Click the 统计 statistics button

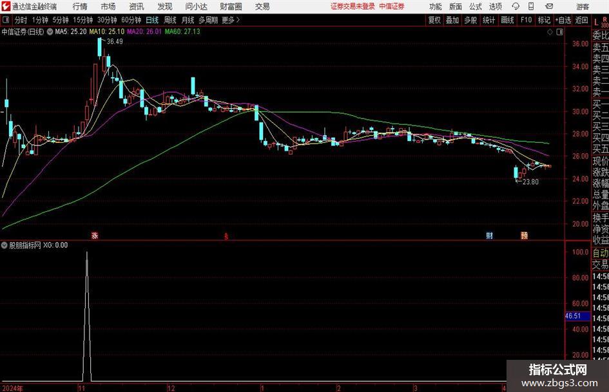click(488, 20)
